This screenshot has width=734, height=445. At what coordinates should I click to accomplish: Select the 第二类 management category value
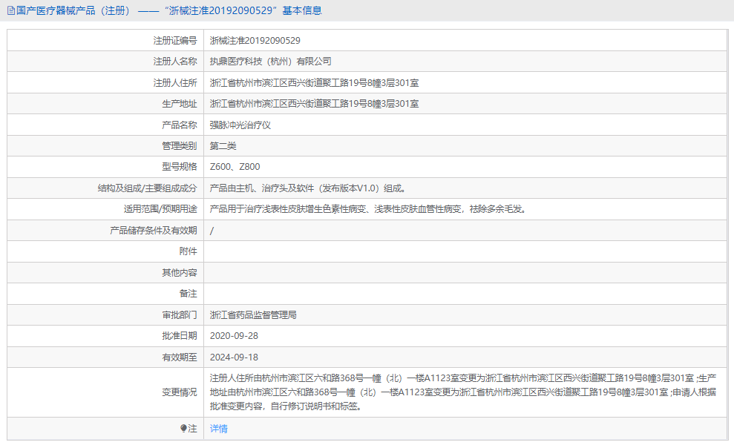[x=223, y=146]
